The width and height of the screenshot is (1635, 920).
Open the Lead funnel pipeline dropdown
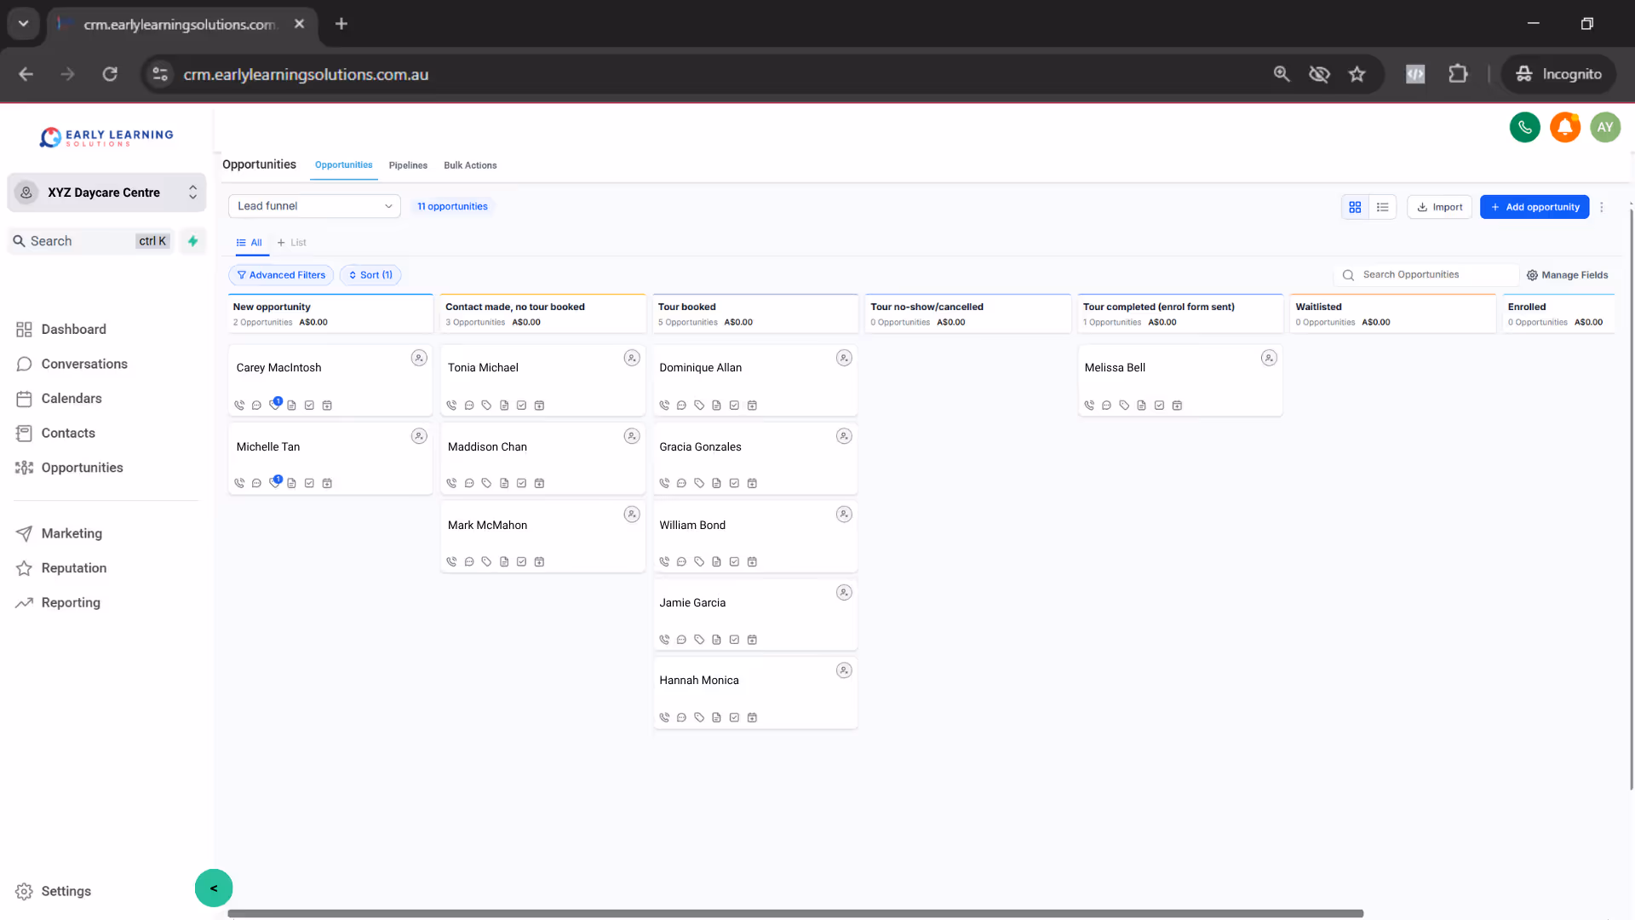314,206
